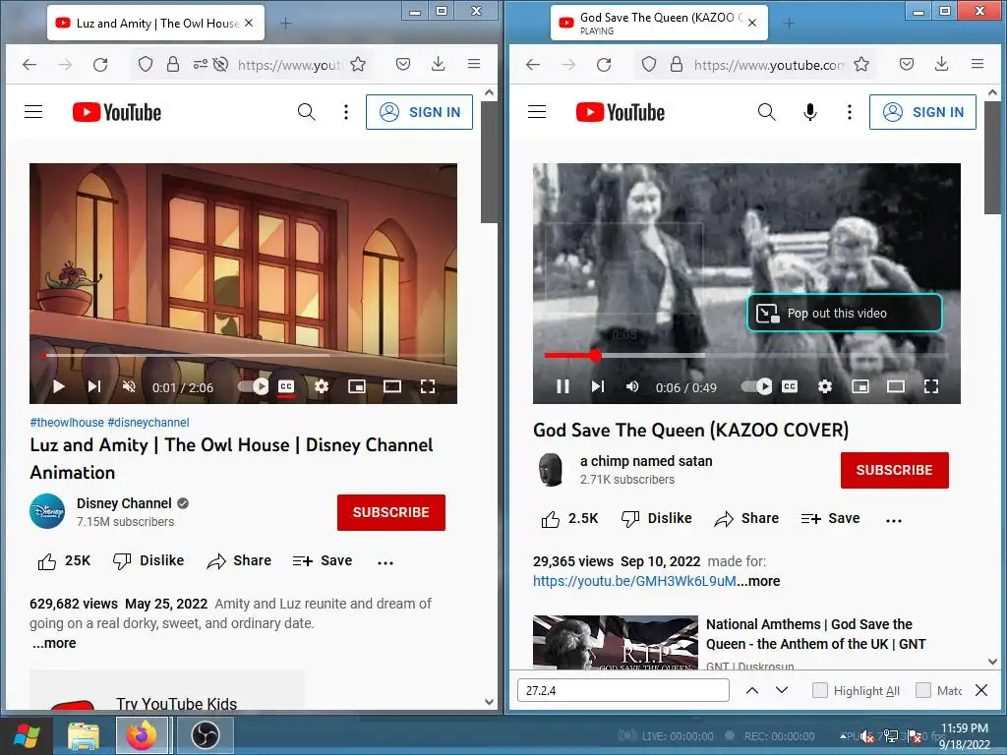Viewport: 1007px width, 755px height.
Task: Click the find bar text field containing 27.2.4
Action: point(622,690)
